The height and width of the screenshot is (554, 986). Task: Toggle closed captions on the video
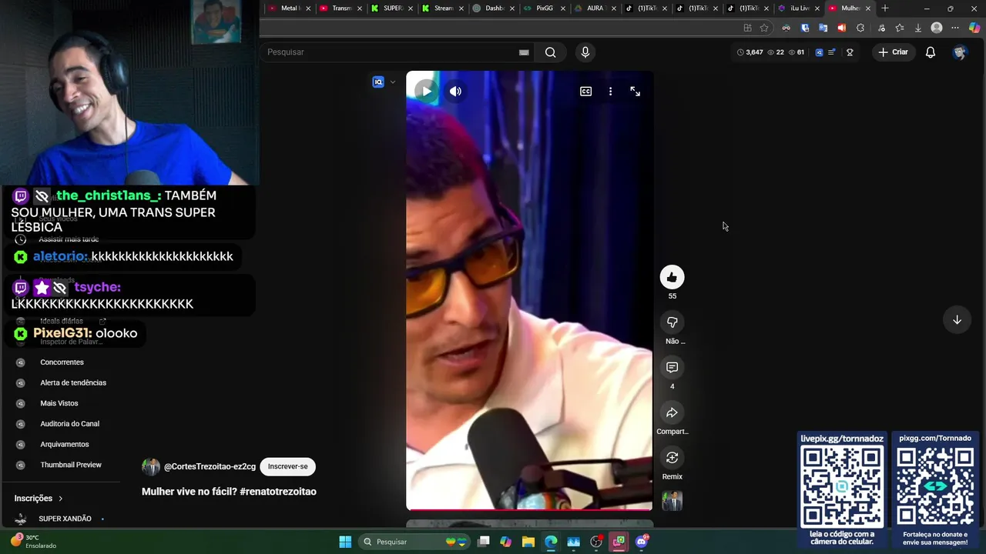[x=585, y=91]
